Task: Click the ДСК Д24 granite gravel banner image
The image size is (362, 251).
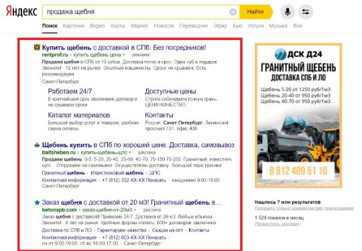Action: click(298, 116)
